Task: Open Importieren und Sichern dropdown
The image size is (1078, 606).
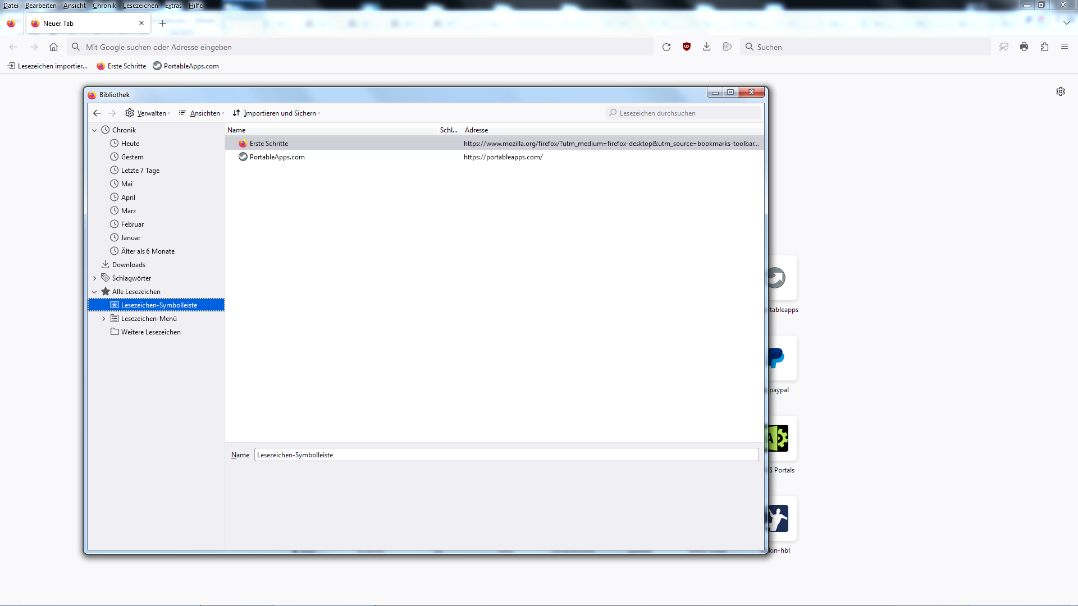Action: coord(277,113)
